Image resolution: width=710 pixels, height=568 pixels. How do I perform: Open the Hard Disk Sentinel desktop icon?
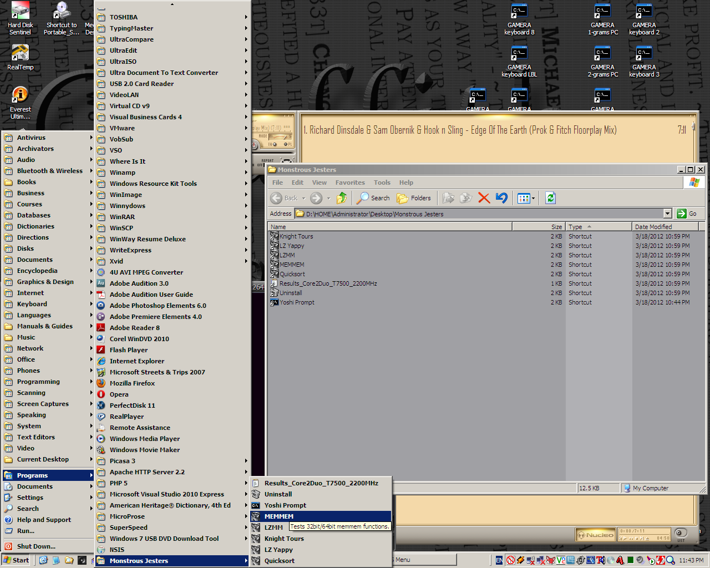click(x=20, y=18)
